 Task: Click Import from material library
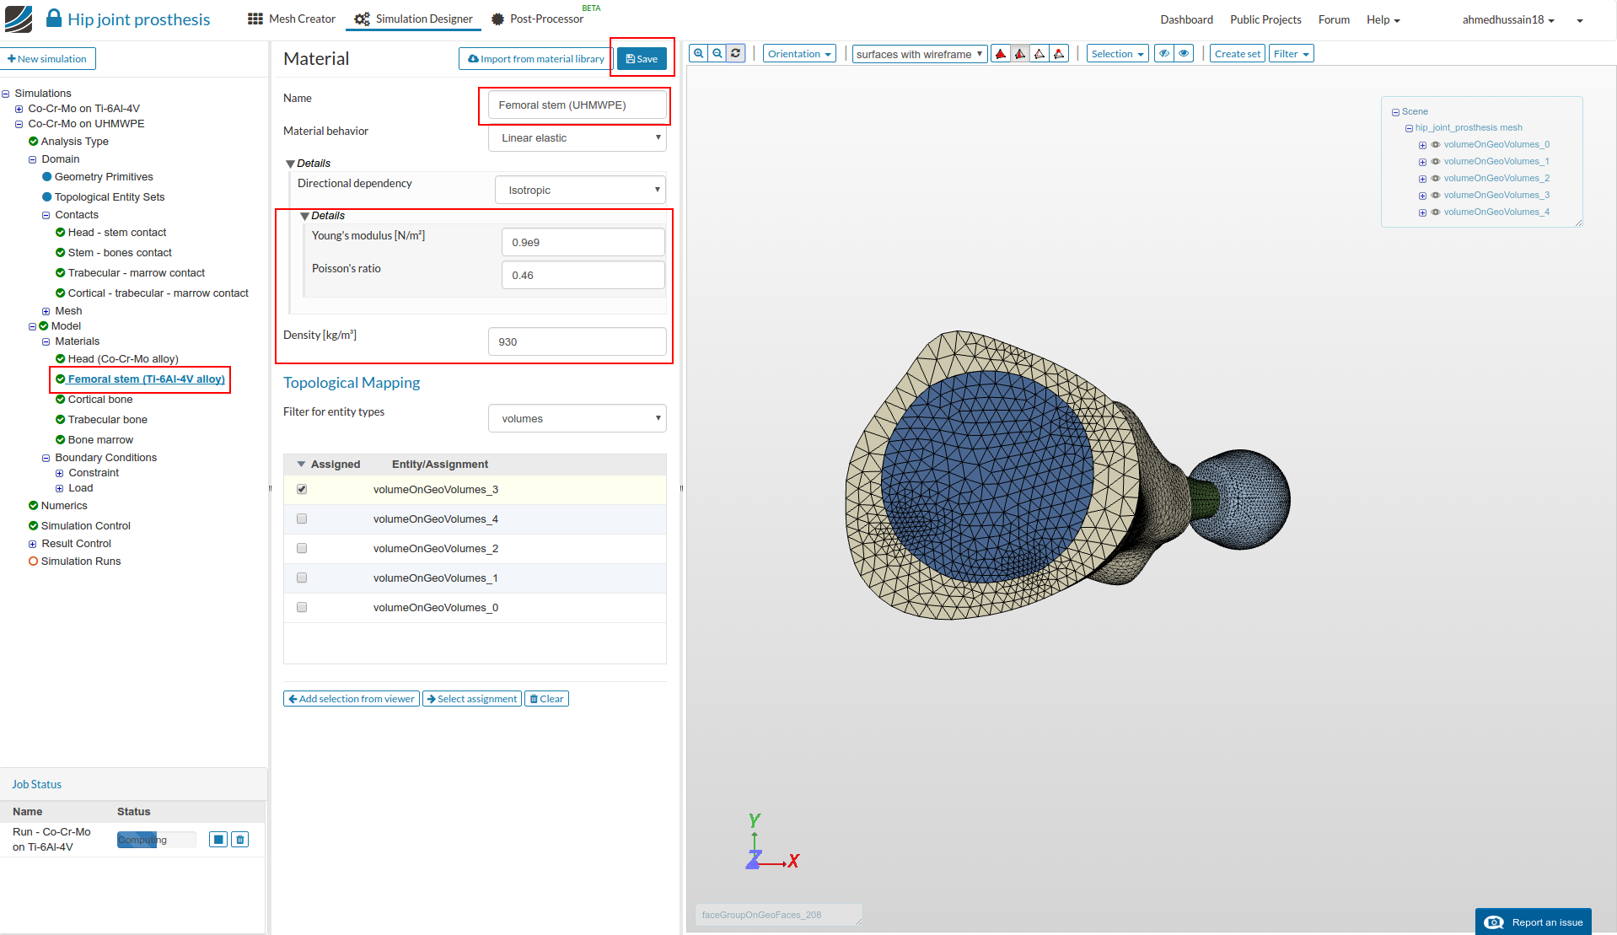536,59
